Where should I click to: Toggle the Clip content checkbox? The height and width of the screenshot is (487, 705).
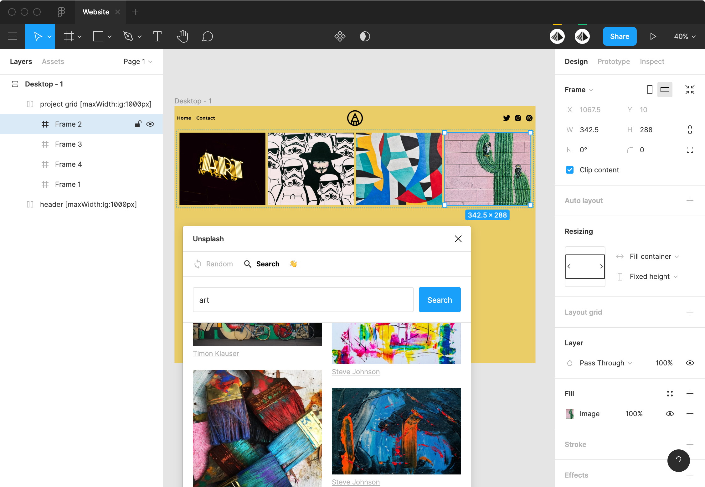(x=570, y=170)
